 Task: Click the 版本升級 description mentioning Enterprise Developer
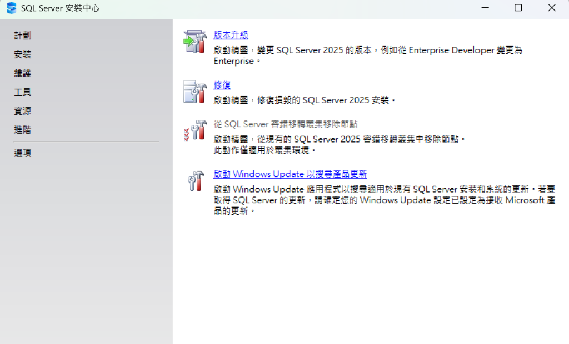[x=368, y=55]
